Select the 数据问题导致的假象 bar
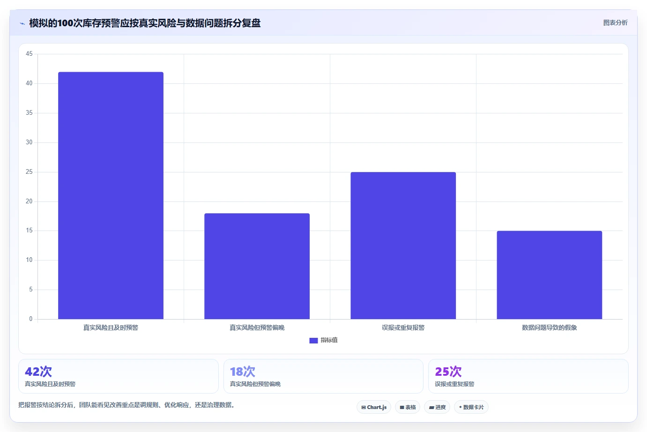This screenshot has width=647, height=432. click(x=549, y=275)
